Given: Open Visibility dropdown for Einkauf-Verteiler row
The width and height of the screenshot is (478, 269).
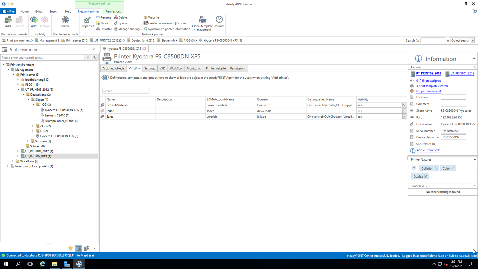Looking at the screenshot, I should (404, 105).
